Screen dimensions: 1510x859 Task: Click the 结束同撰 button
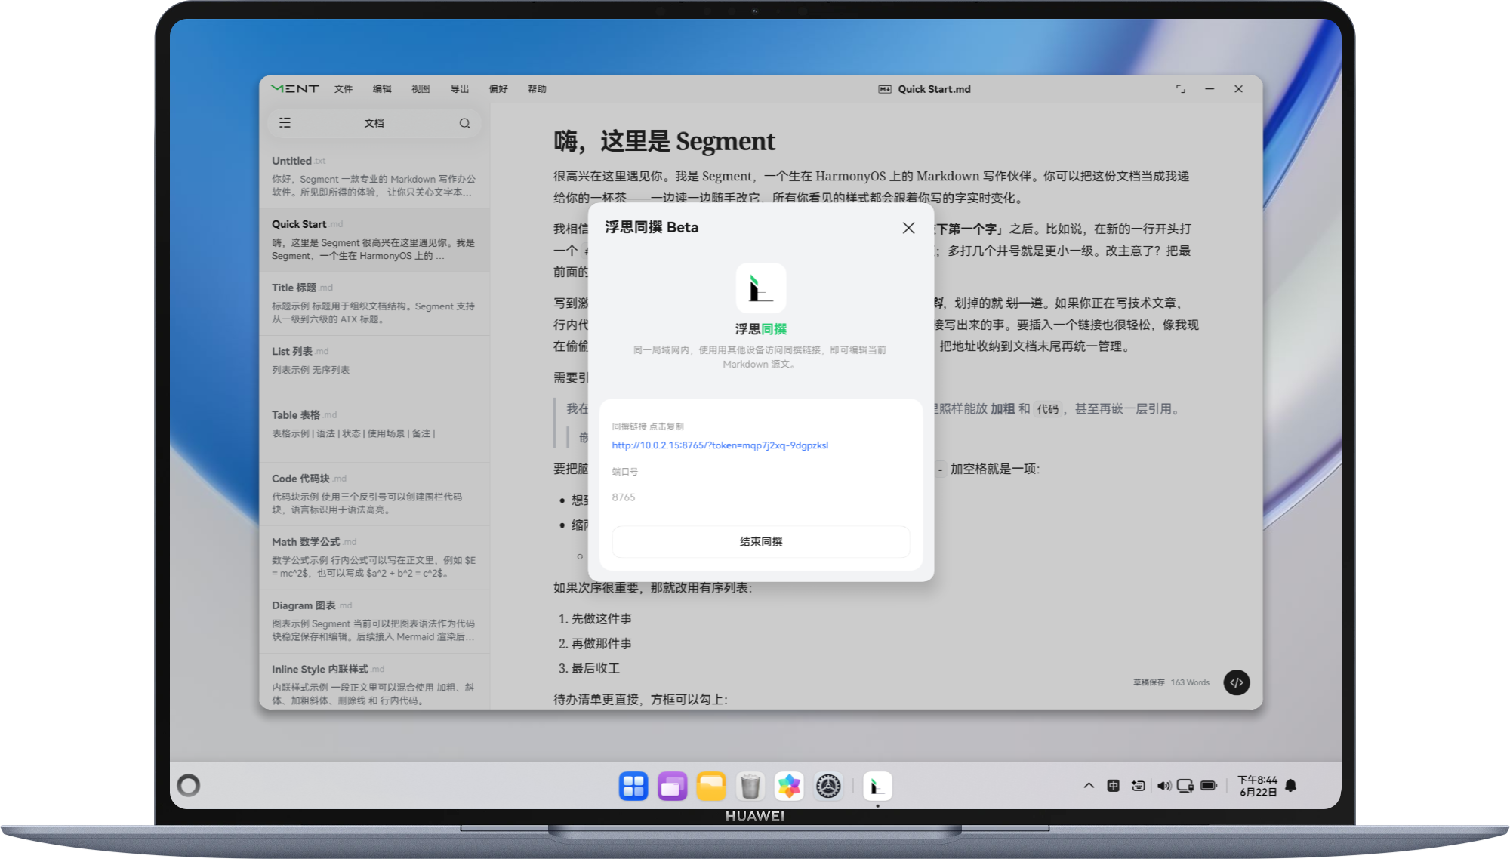coord(761,542)
